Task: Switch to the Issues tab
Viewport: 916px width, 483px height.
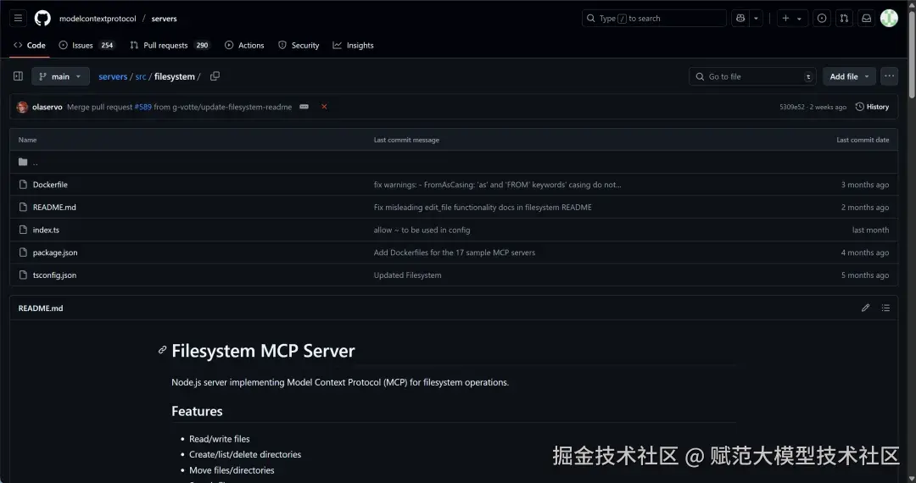Action: 87,45
